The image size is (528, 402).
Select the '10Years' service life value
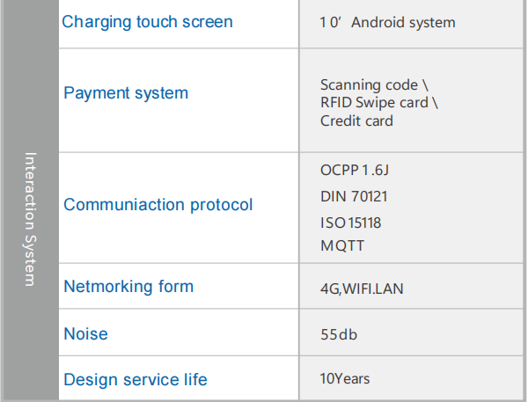pos(345,379)
